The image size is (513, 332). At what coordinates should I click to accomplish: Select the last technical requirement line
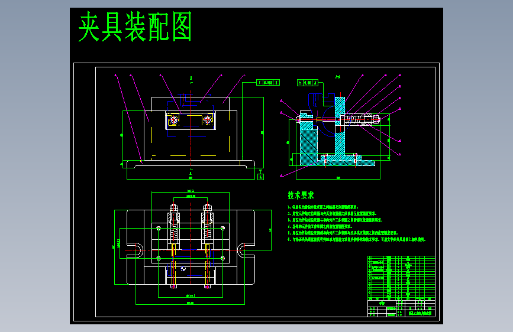coord(357,239)
